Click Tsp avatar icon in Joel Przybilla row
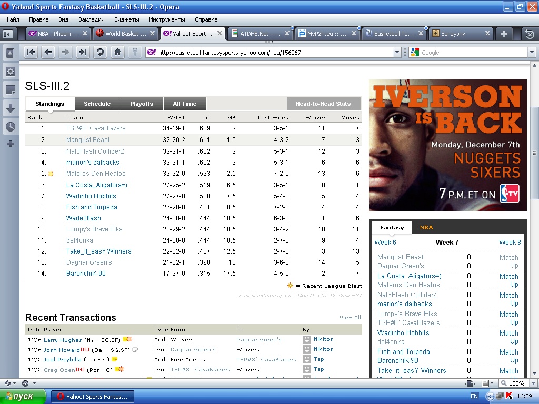This screenshot has width=539, height=404. [x=307, y=359]
